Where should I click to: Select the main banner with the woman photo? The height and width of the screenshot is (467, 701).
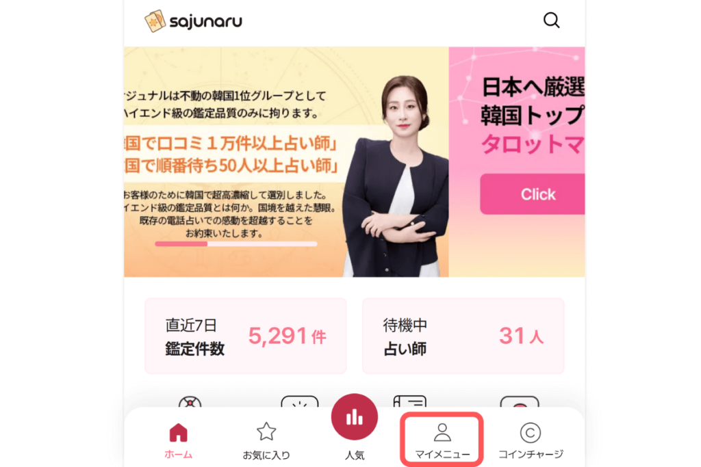286,161
